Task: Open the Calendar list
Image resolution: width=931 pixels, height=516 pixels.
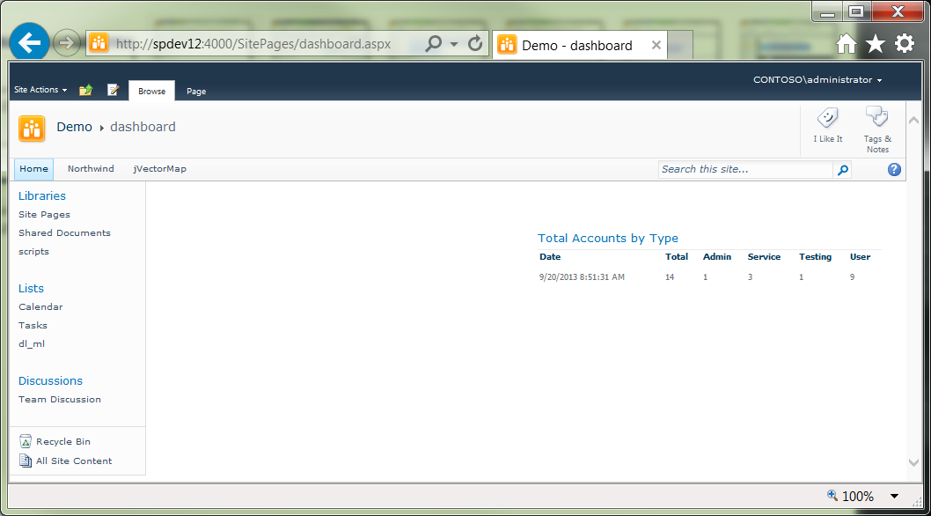Action: tap(40, 307)
